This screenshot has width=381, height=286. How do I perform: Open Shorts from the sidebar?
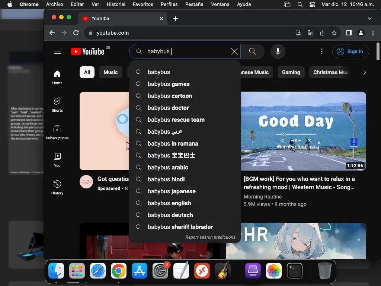tap(57, 105)
